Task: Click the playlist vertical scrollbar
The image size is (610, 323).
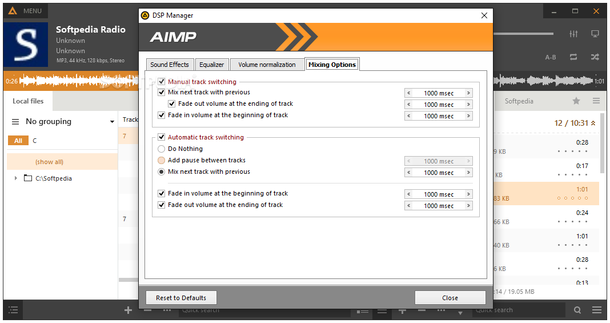Action: click(x=603, y=144)
